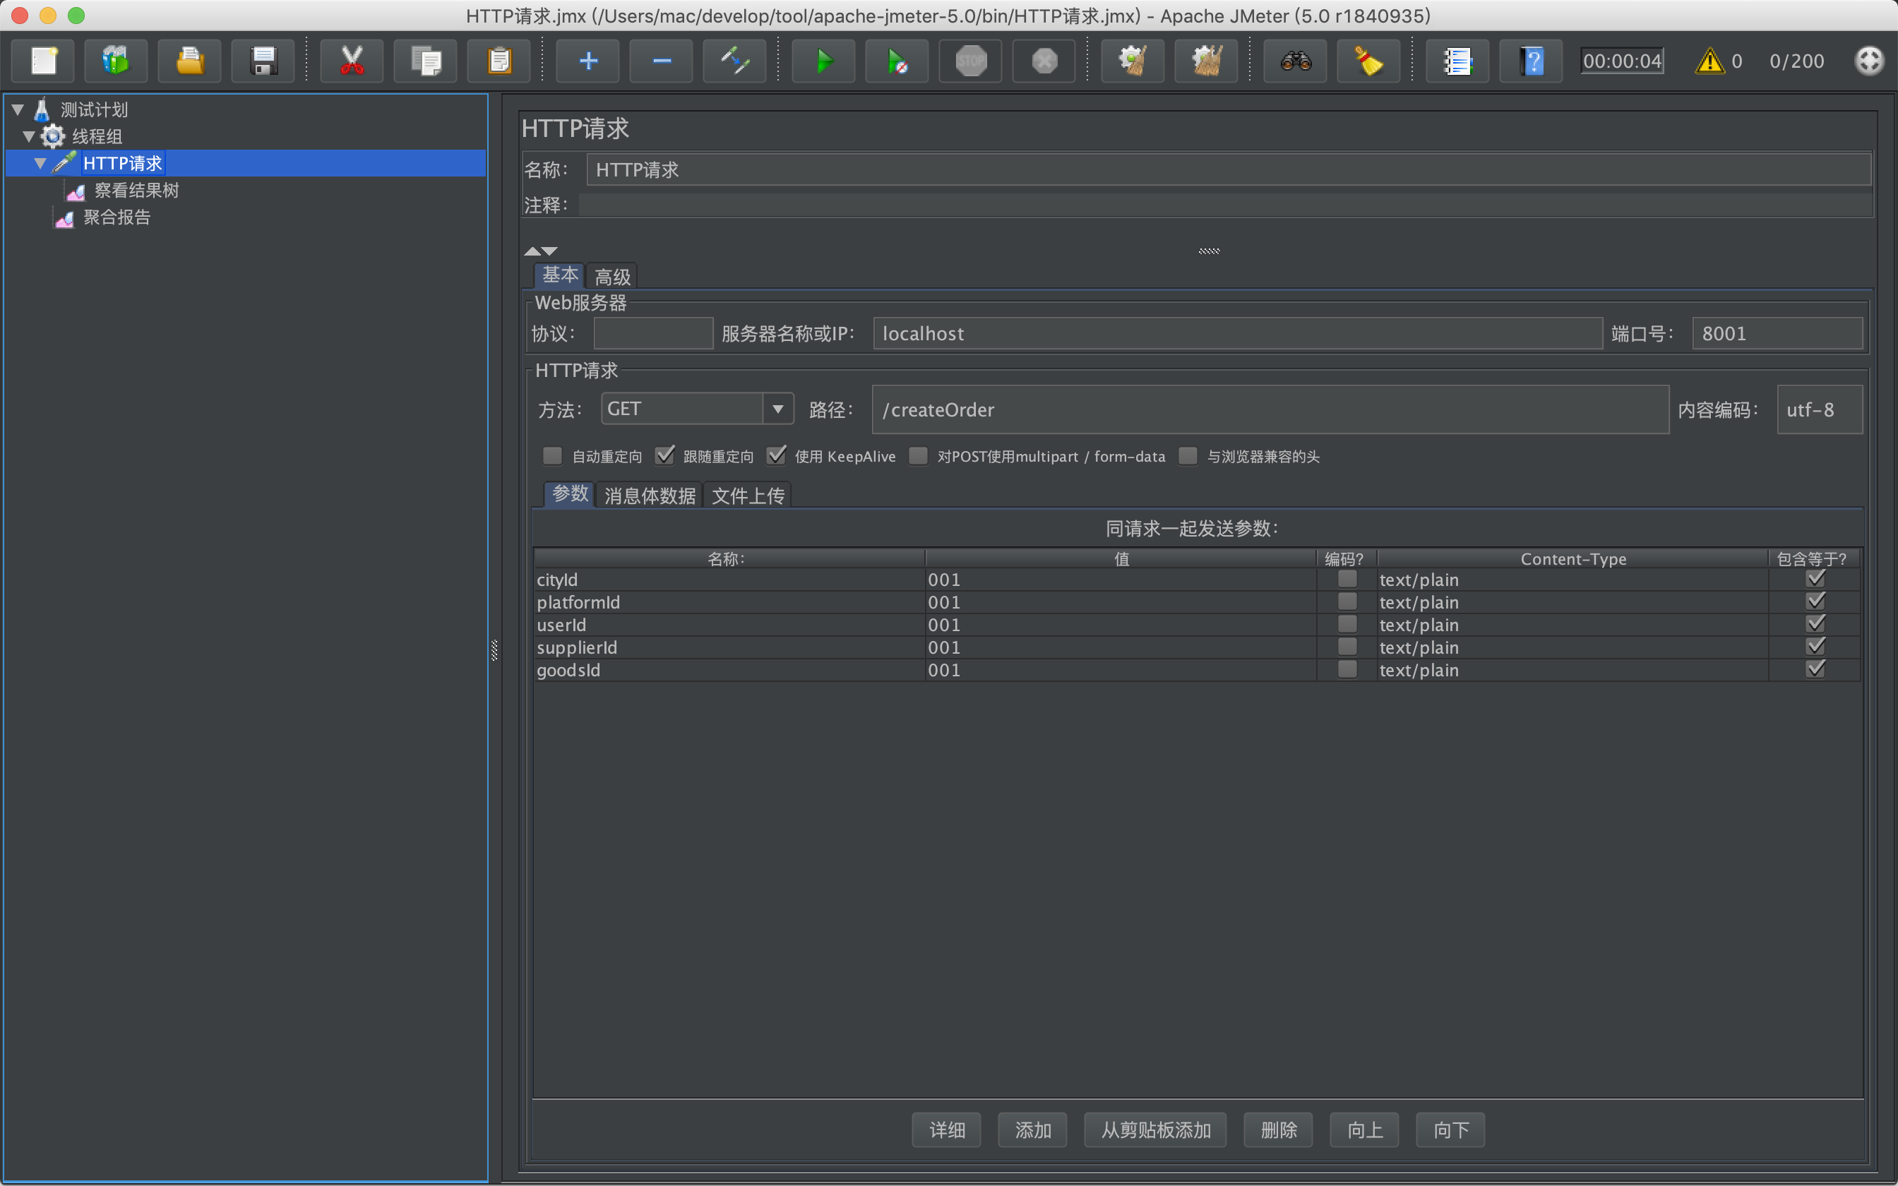Screen dimensions: 1898x1186
Task: Expand all nodes with the plus icon
Action: click(588, 61)
